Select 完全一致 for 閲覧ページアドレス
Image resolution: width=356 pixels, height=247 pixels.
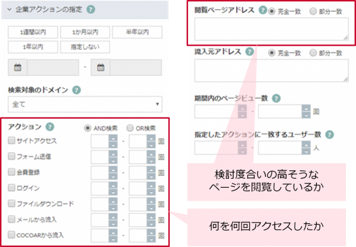272,11
